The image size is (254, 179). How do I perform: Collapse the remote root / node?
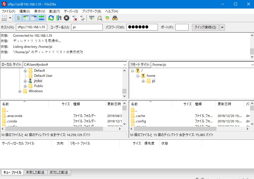pyautogui.click(x=132, y=71)
